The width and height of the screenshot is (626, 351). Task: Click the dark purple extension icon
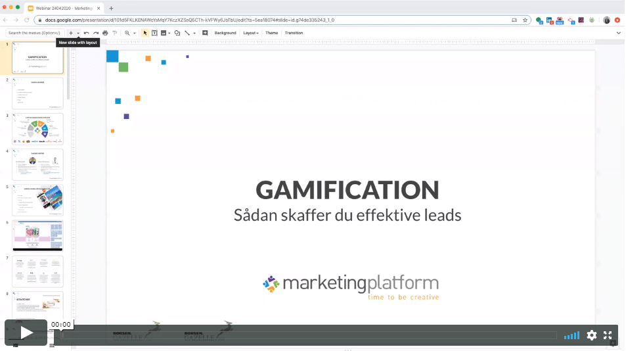click(x=581, y=20)
